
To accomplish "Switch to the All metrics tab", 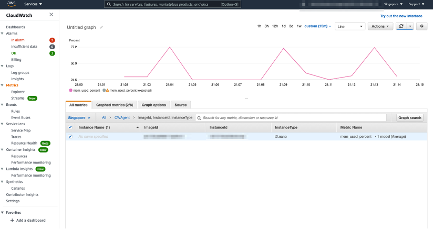I will tap(78, 105).
